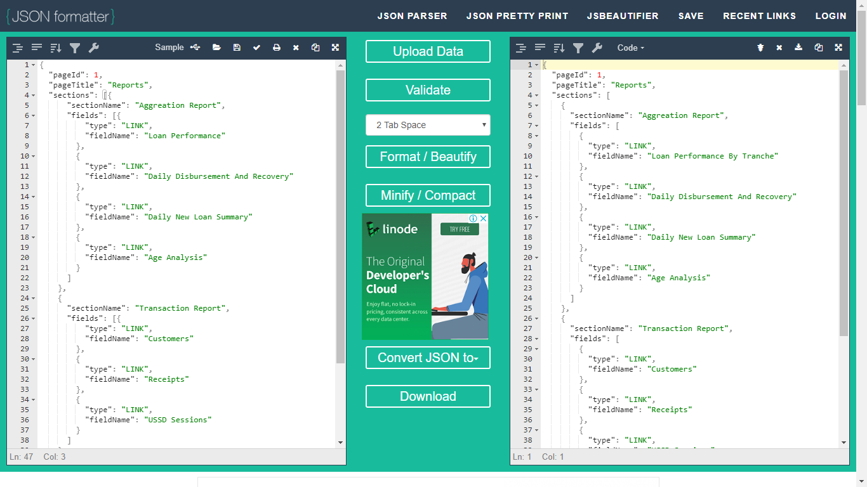Image resolution: width=867 pixels, height=487 pixels.
Task: Switch to JSBEAUTIFIER
Action: point(623,15)
